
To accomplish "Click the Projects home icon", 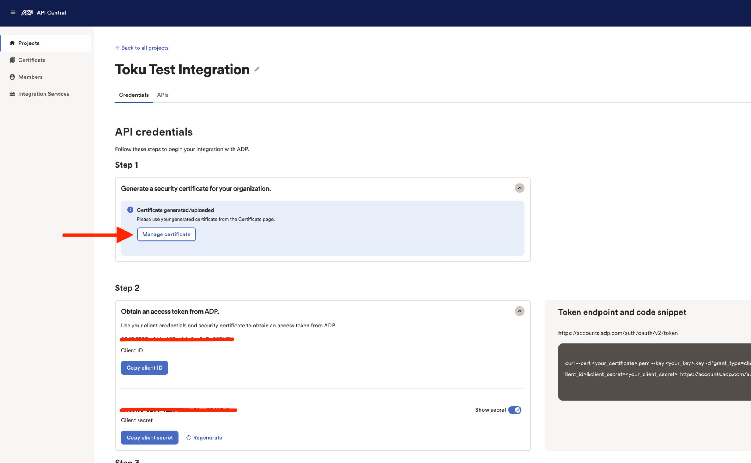I will point(12,43).
